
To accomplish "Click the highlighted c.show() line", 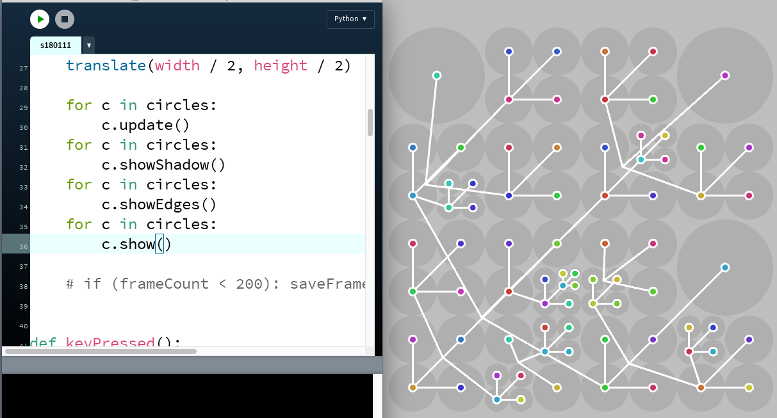I will tap(136, 244).
